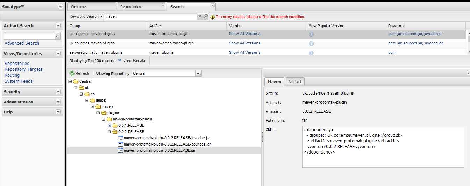Open the Keyword Search type dropdown
This screenshot has height=186, width=470.
(86, 16)
